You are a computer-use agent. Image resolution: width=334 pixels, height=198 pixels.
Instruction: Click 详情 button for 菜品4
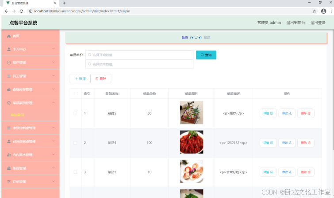(268, 143)
